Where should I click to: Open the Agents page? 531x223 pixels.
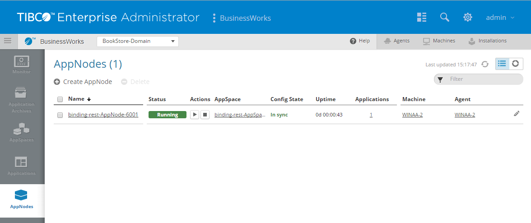[x=396, y=41]
